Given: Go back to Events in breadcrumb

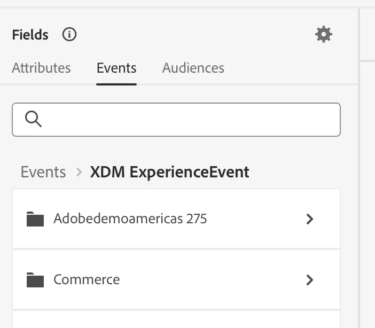Looking at the screenshot, I should (43, 172).
